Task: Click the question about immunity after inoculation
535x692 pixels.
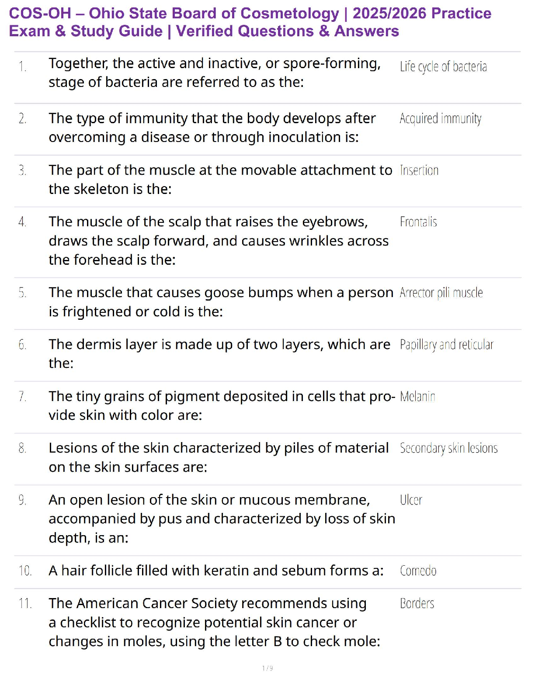Action: [212, 128]
